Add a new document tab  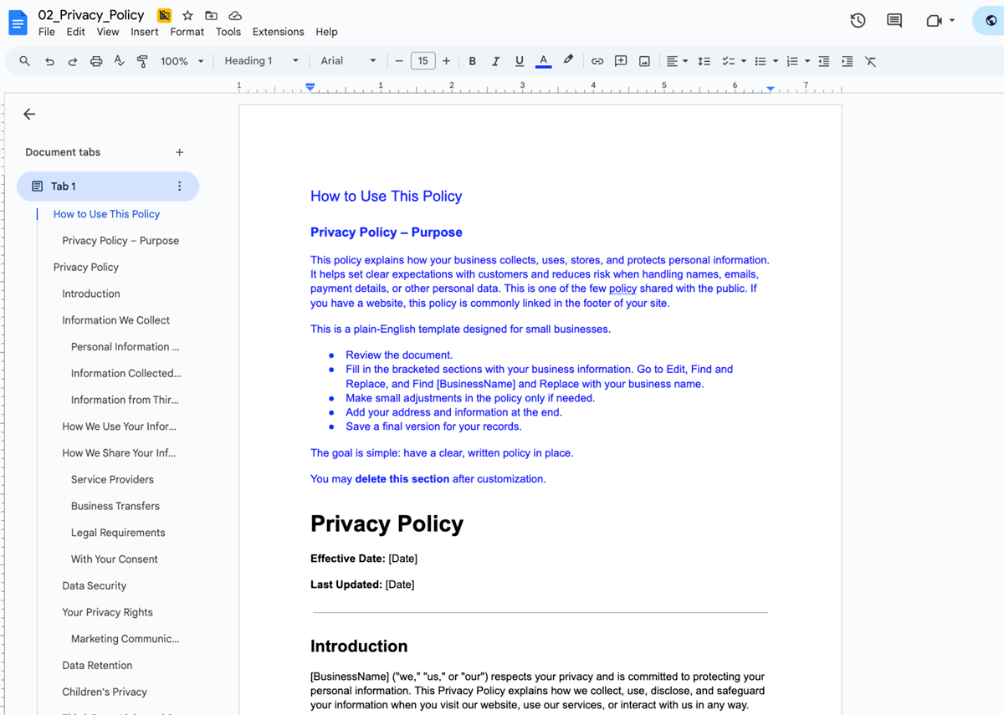pyautogui.click(x=179, y=152)
